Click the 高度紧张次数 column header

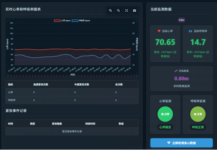pyautogui.click(x=41, y=85)
